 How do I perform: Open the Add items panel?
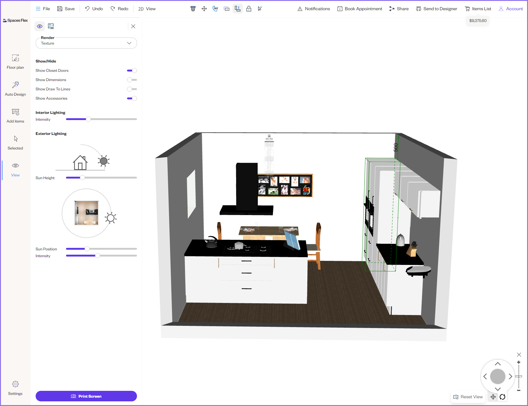point(15,115)
